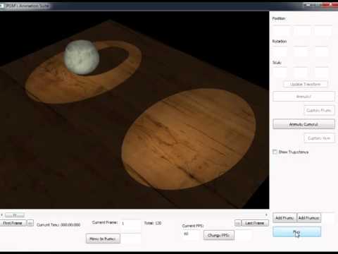Click the Position label
This screenshot has height=254, width=338.
[x=279, y=18]
